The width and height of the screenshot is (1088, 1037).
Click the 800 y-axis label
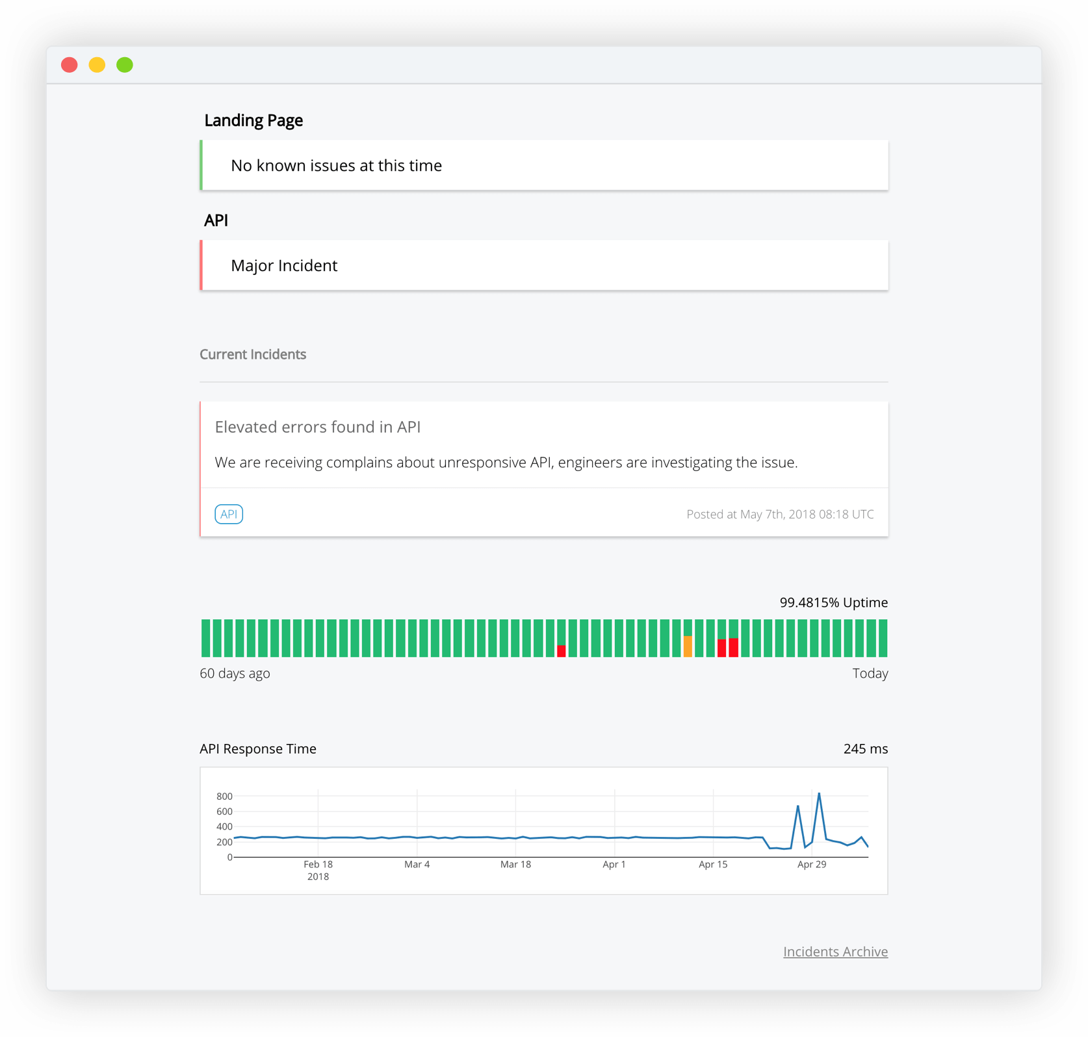click(224, 796)
